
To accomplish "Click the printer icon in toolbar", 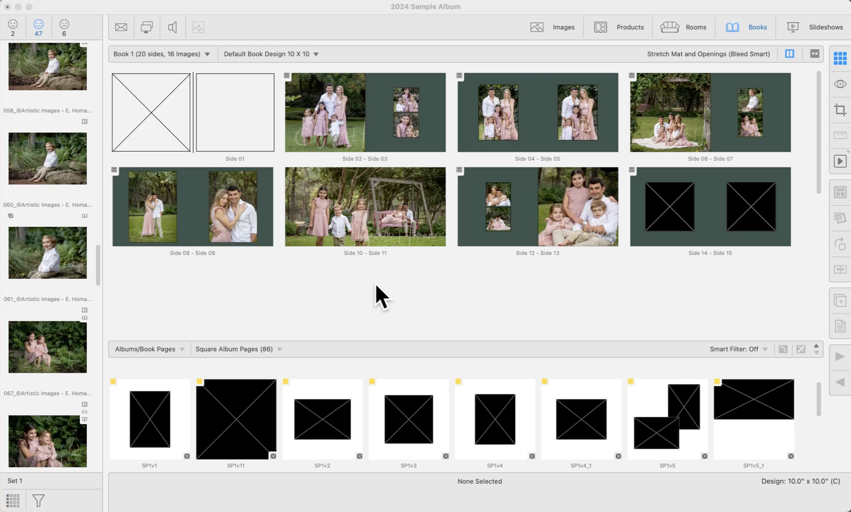I will [x=146, y=27].
